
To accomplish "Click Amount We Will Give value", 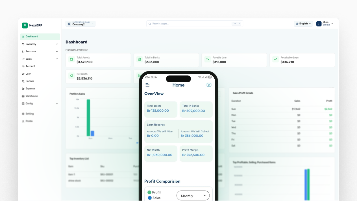I will tap(153, 136).
